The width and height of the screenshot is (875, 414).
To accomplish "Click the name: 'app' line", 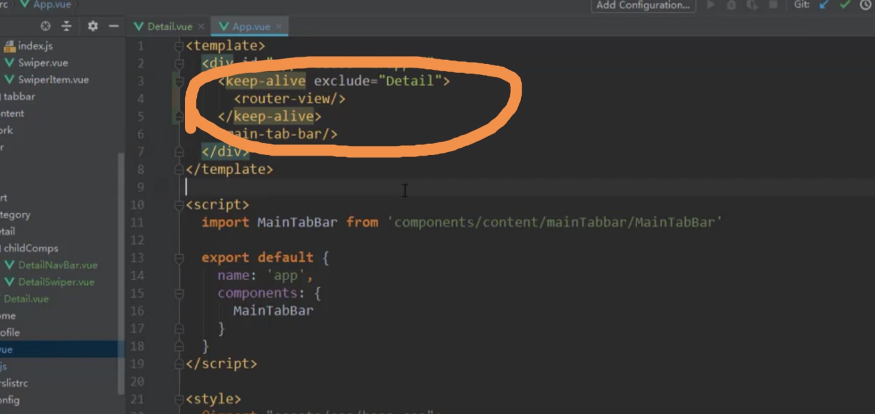I will [x=265, y=275].
